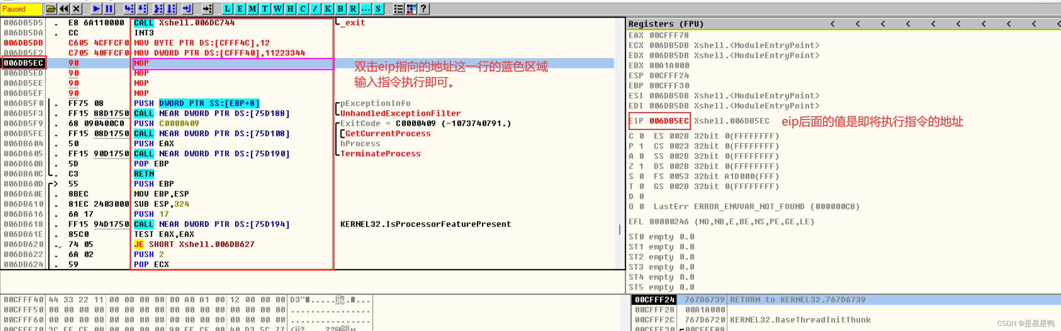Step into the next instruction

[x=129, y=9]
